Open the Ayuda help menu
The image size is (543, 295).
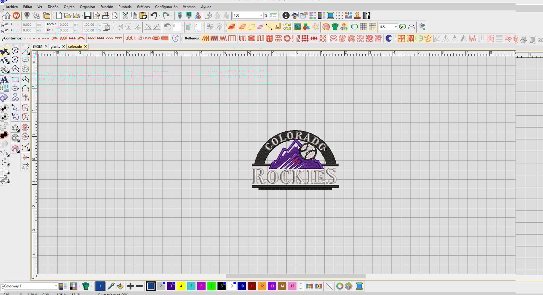click(x=206, y=7)
